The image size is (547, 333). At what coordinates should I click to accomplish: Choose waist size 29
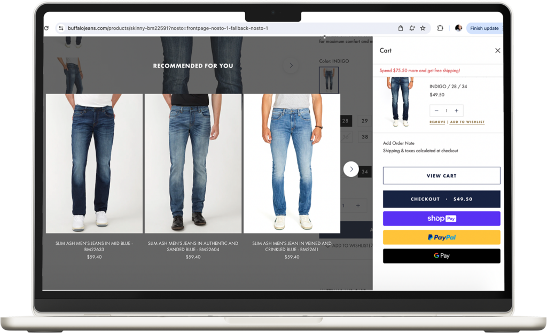click(x=364, y=121)
